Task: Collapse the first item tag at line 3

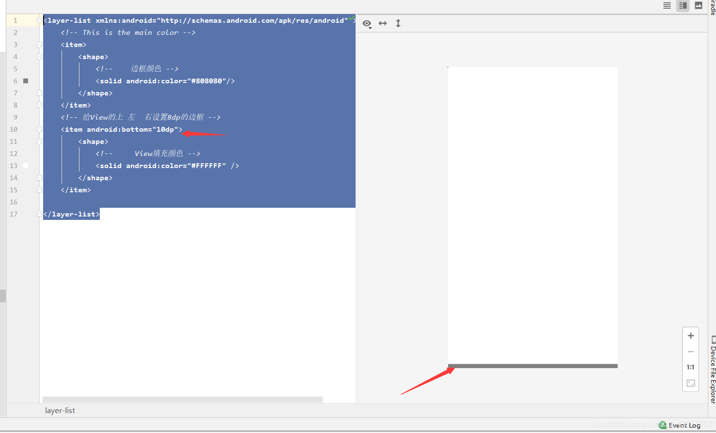Action: [x=40, y=45]
